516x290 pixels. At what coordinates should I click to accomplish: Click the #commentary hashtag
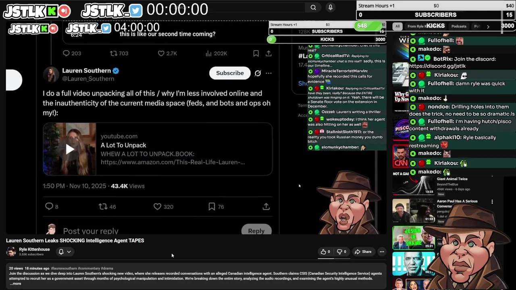point(89,268)
